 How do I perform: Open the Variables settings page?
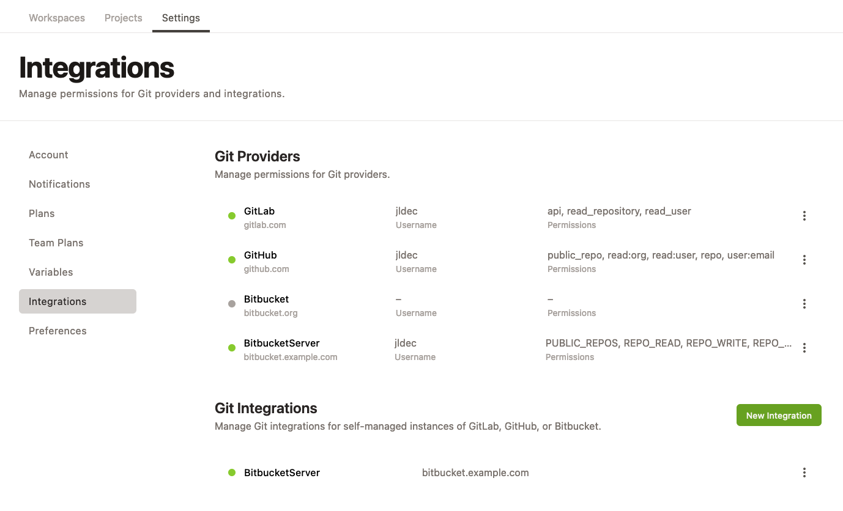pyautogui.click(x=51, y=272)
